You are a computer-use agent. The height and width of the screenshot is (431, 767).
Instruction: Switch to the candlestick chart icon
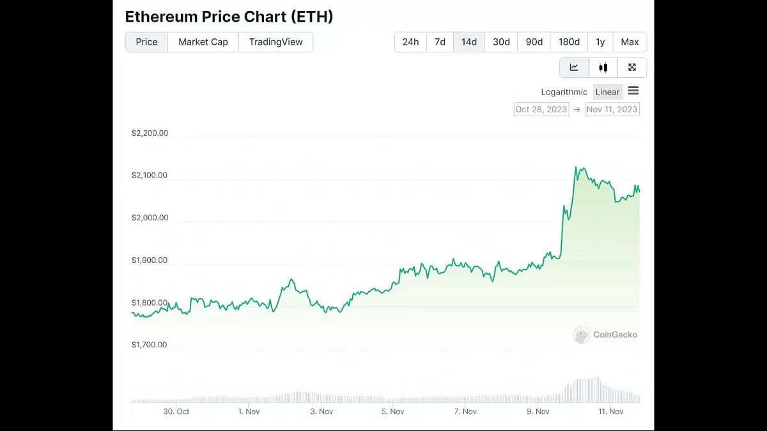[603, 67]
